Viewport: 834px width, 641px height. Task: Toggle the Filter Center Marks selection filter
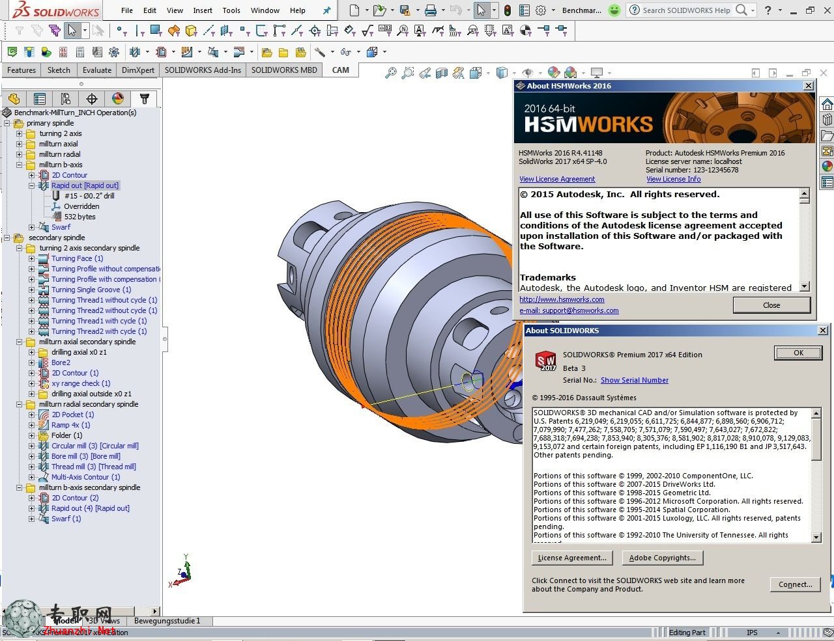point(315,31)
